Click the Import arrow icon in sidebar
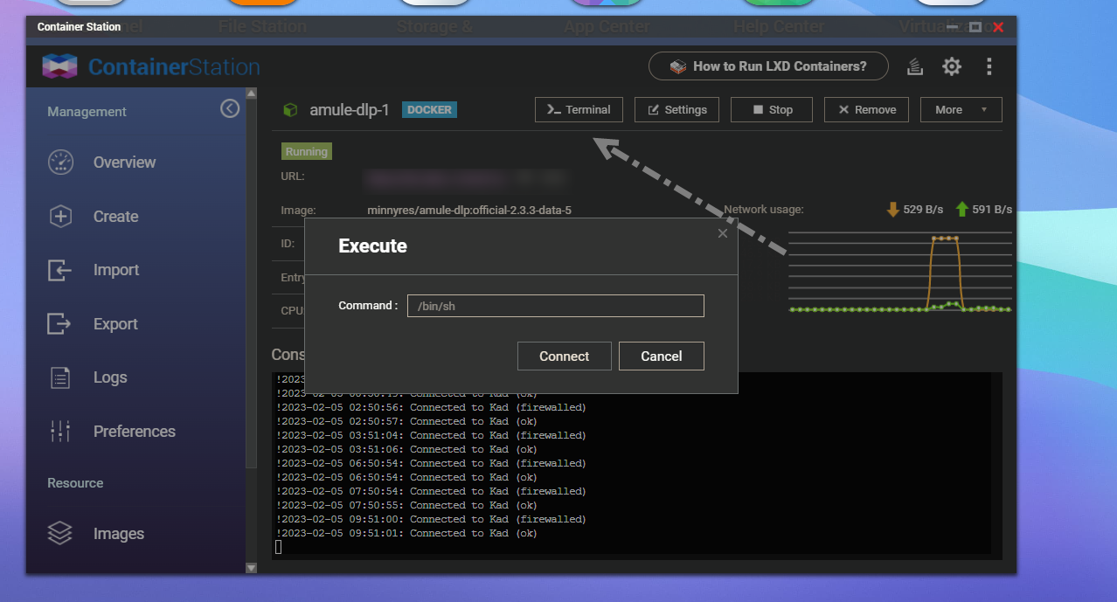The height and width of the screenshot is (602, 1117). (59, 270)
